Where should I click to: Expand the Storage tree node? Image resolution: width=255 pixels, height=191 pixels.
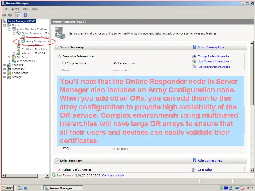tap(4, 77)
